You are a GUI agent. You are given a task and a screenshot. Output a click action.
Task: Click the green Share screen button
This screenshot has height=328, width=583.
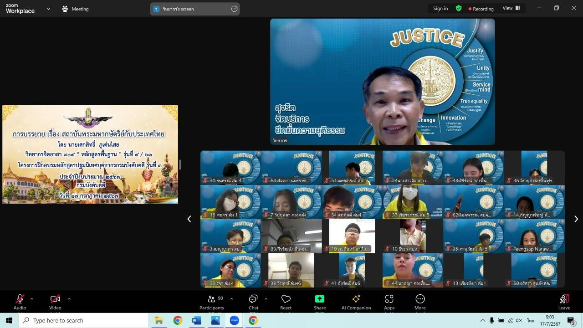click(x=320, y=302)
